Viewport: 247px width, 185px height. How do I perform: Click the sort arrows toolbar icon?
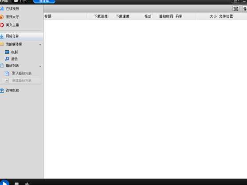click(245, 9)
